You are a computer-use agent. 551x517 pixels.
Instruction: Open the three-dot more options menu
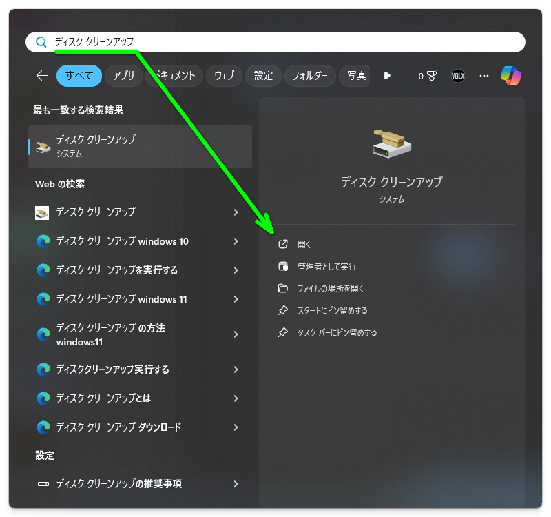pyautogui.click(x=484, y=76)
